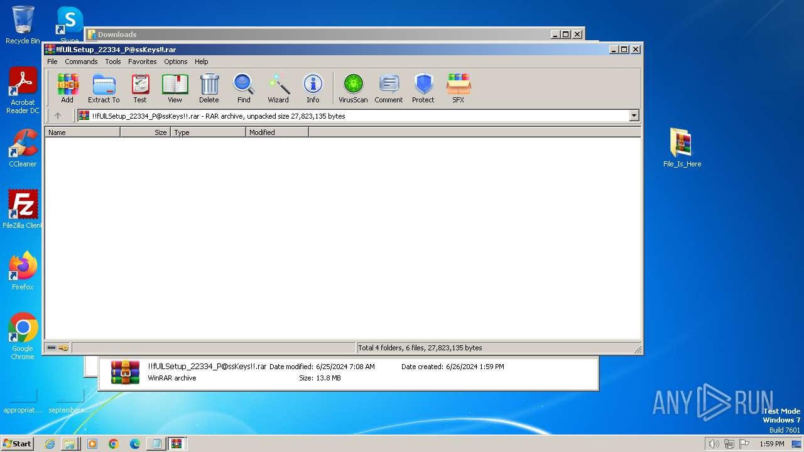Open the Help menu
Viewport: 804px width, 452px height.
[201, 62]
